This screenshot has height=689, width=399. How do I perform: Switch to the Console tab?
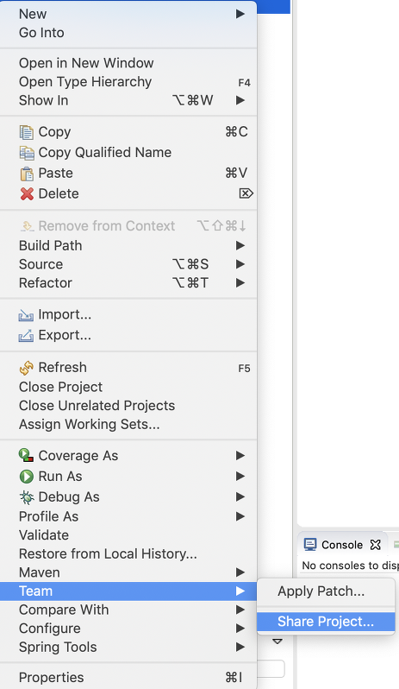point(334,545)
